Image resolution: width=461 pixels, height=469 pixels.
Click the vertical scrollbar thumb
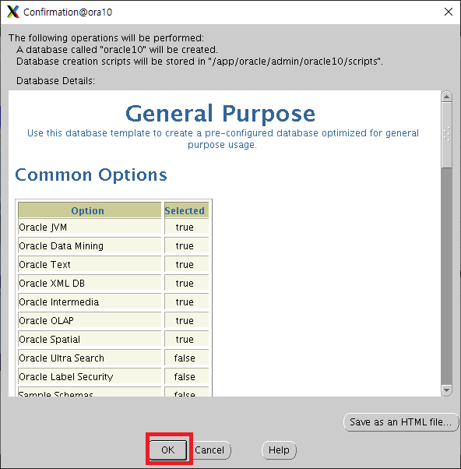click(447, 136)
